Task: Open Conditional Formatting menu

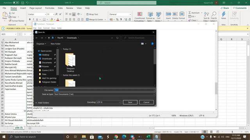Action: [x=140, y=16]
